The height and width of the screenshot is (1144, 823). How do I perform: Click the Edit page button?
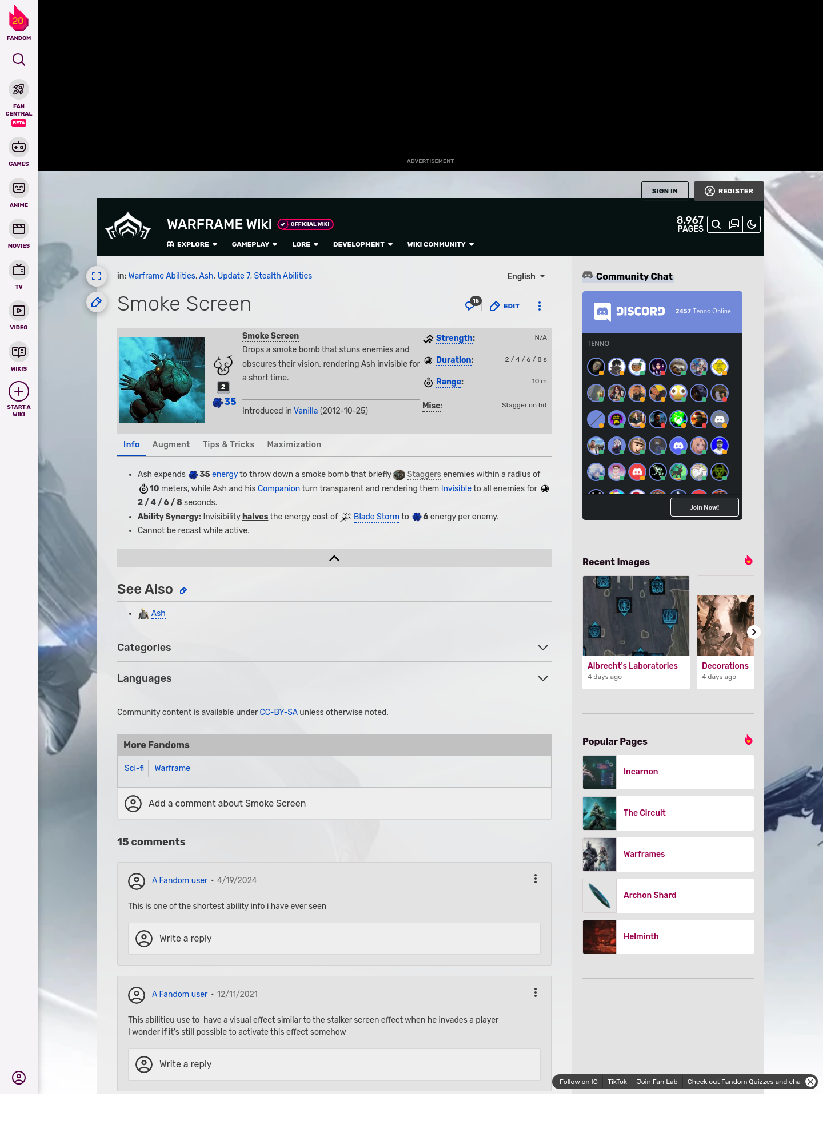pos(505,306)
